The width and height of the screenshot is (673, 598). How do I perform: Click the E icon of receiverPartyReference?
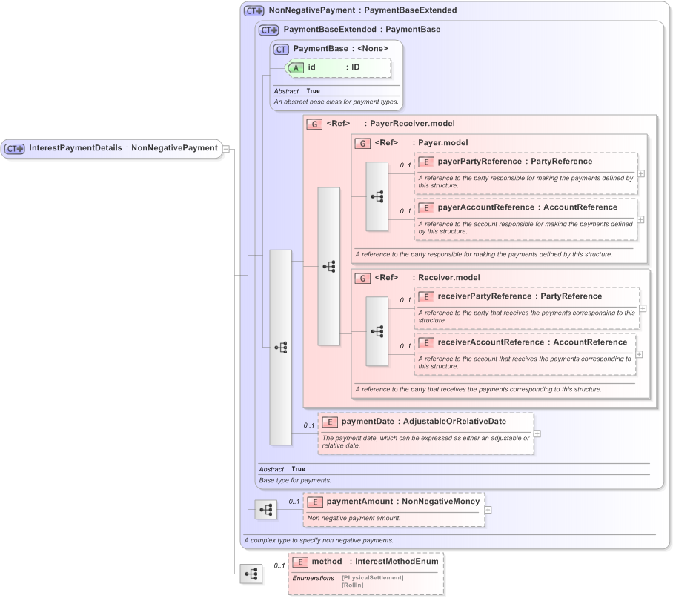pos(425,297)
